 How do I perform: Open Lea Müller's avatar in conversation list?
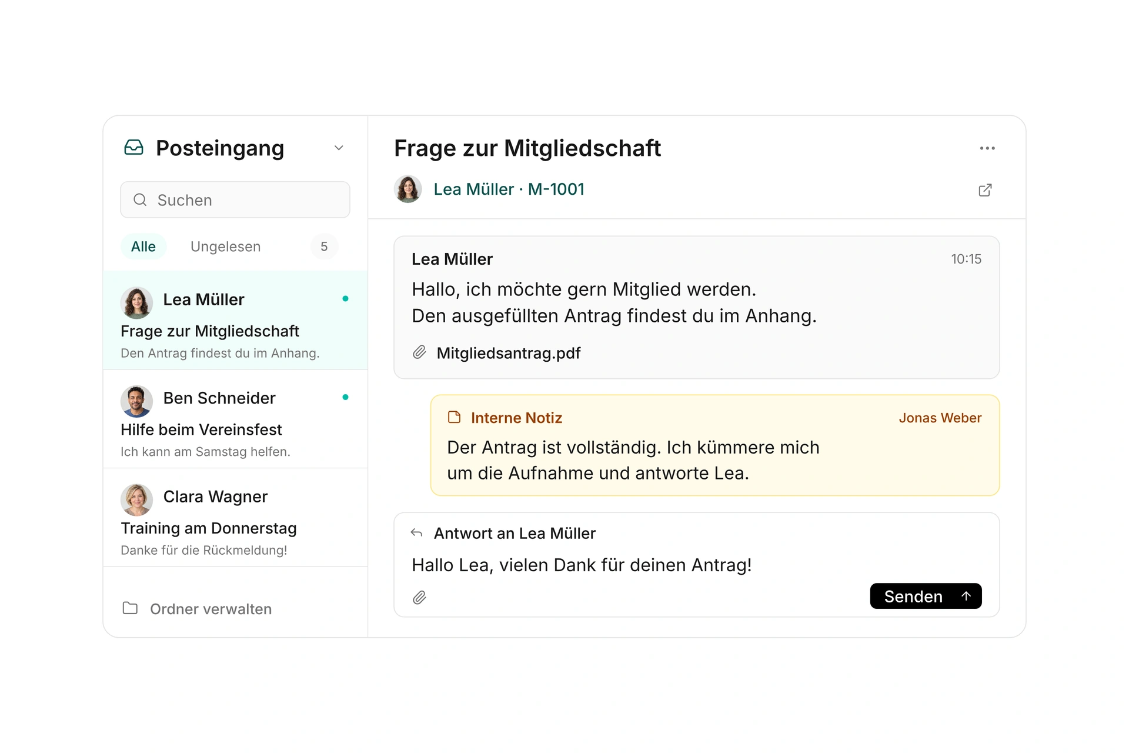[x=136, y=303]
